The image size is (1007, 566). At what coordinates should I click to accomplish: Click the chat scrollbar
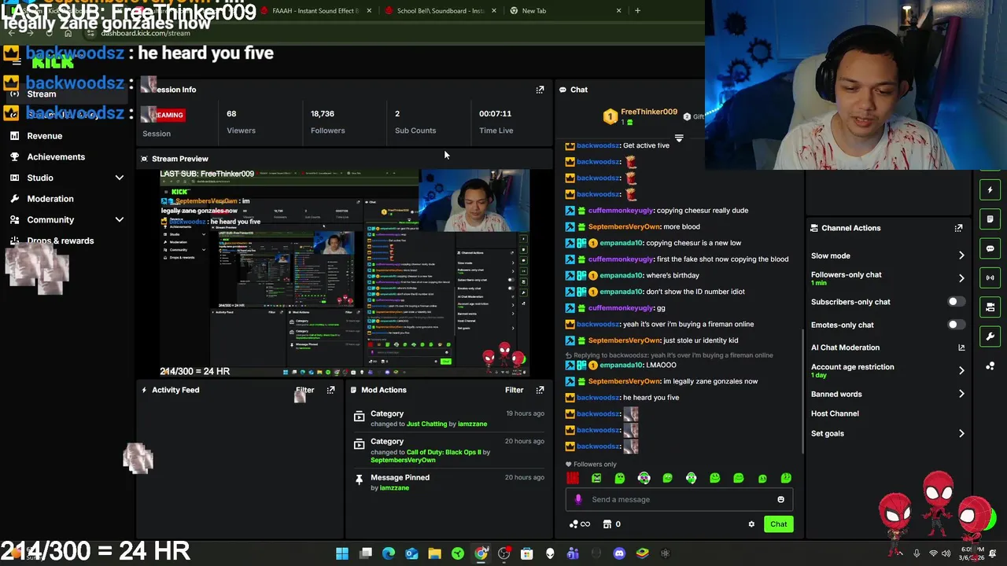click(x=802, y=390)
